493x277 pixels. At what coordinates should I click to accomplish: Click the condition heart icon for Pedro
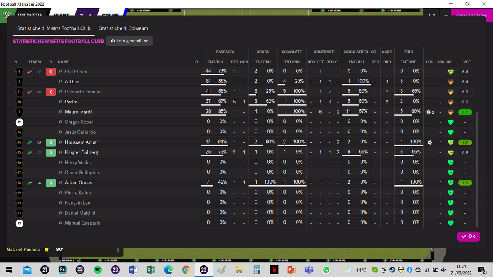pyautogui.click(x=451, y=102)
